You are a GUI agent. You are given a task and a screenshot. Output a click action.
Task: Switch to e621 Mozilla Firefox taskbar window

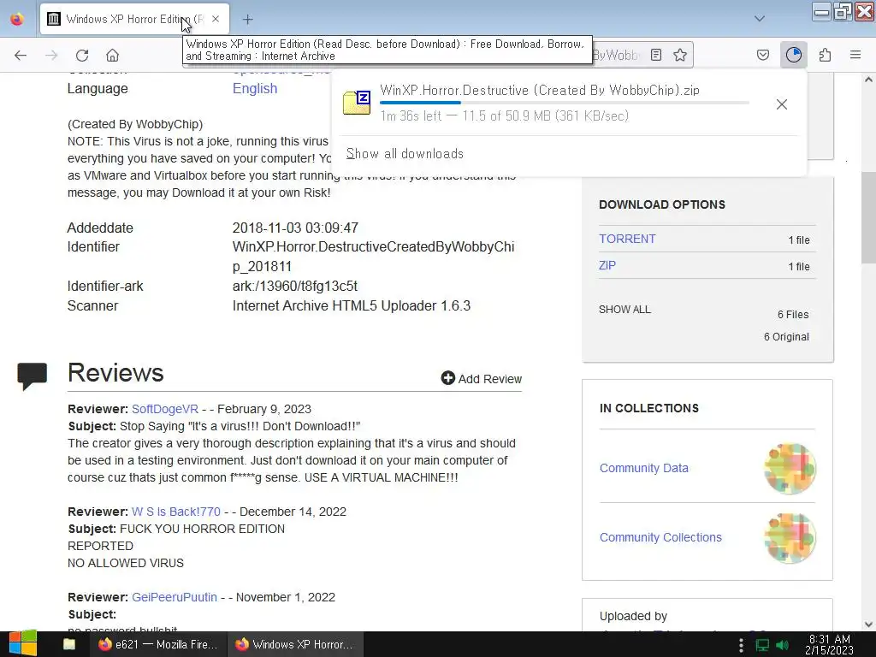pos(158,644)
